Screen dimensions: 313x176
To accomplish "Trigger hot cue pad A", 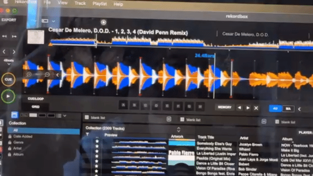I will [x=123, y=105].
